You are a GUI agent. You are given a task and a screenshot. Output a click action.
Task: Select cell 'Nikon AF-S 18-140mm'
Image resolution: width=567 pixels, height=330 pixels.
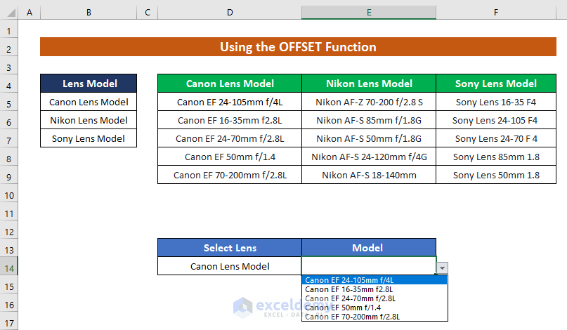click(369, 175)
